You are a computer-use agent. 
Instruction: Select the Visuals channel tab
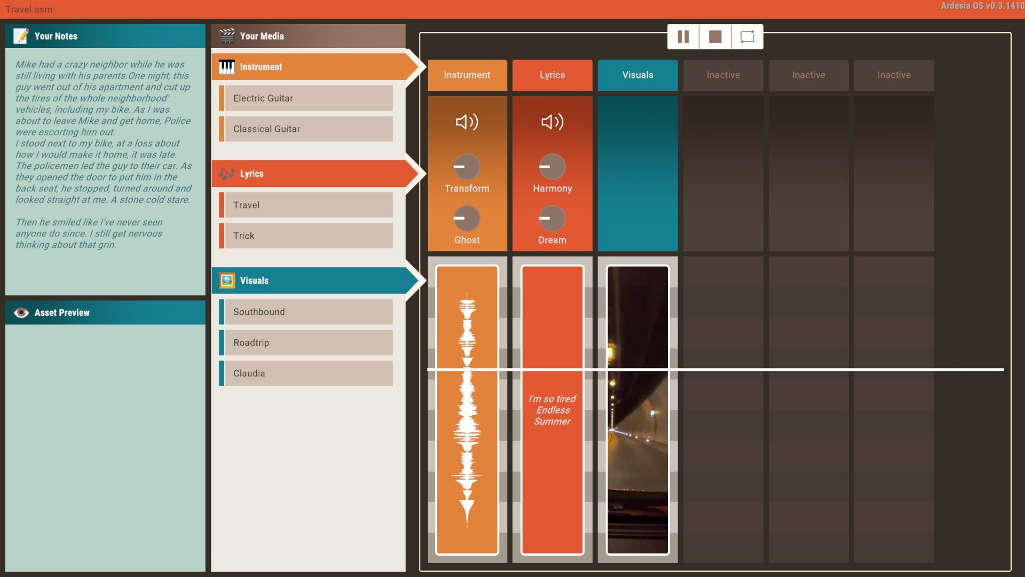(x=637, y=75)
